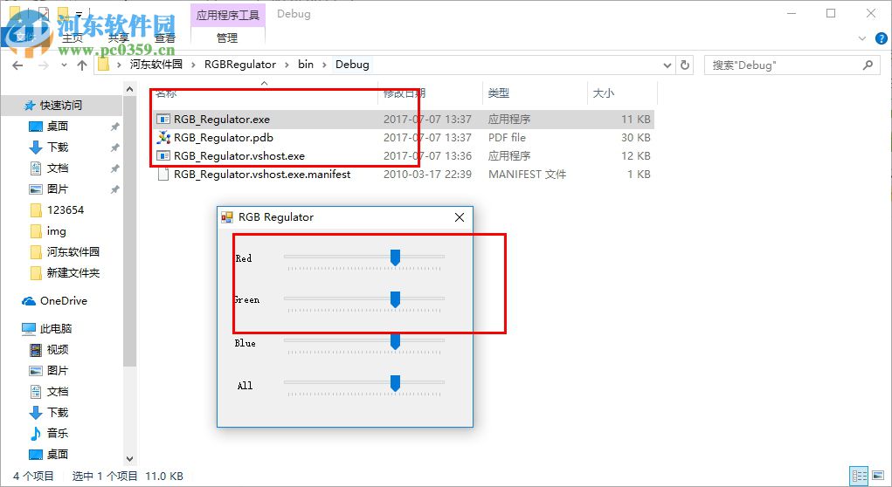Open 新建文件夹 folder in sidebar
892x487 pixels.
[65, 273]
